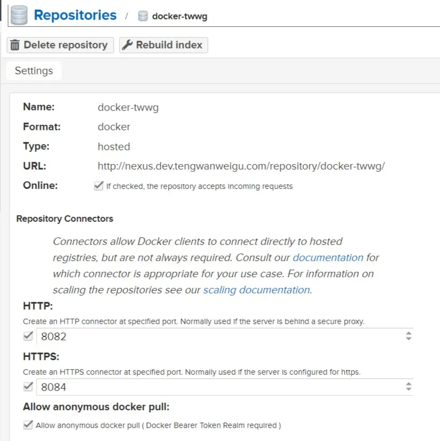
Task: Increase HTTP port with up arrow
Action: [409, 334]
